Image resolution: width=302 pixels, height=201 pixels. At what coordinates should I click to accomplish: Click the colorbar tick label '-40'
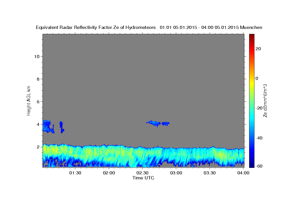pos(259,138)
